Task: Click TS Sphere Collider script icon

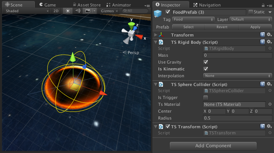Action: 161,84
